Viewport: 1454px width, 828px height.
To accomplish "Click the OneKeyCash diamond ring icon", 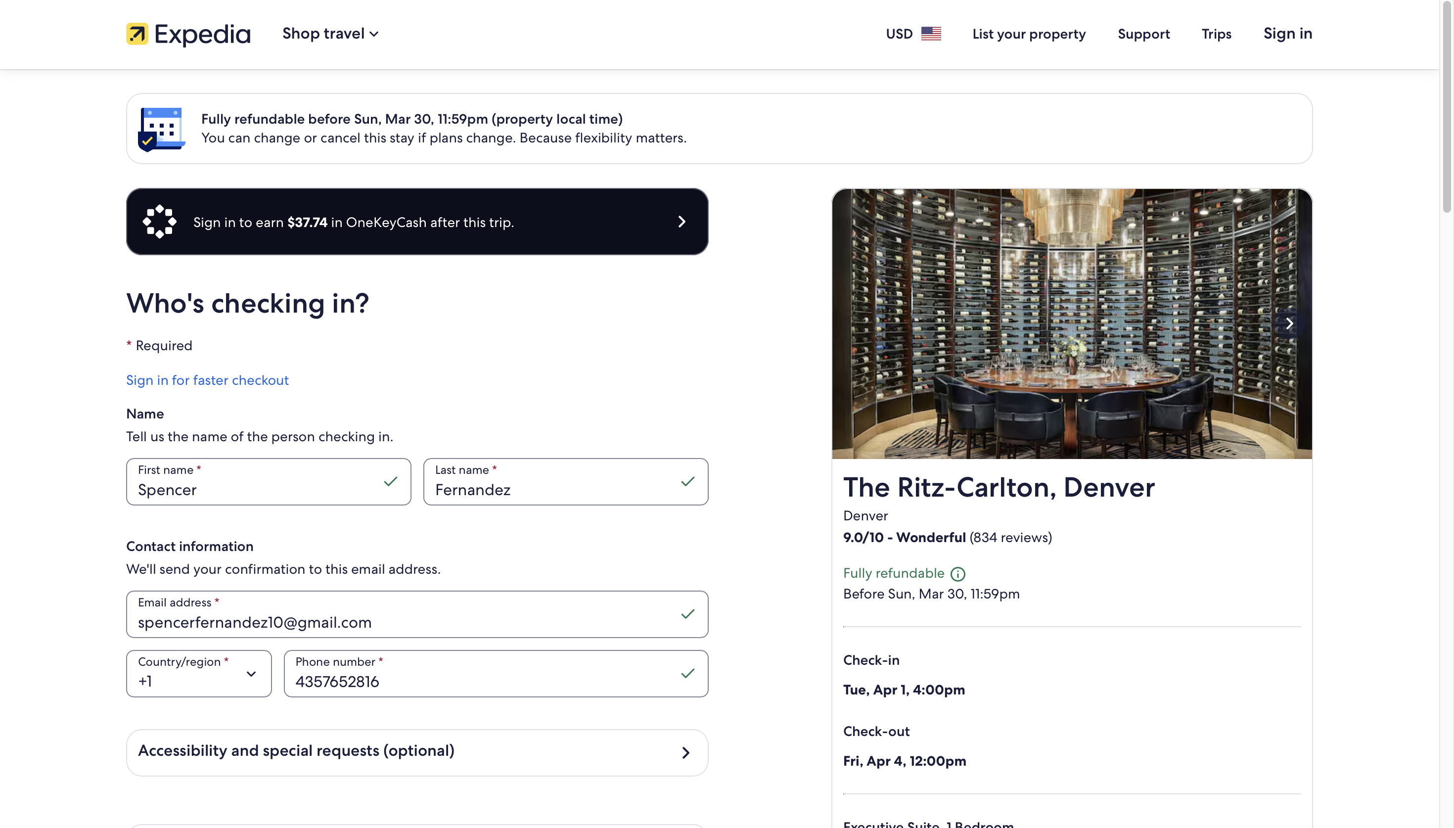I will (x=160, y=222).
